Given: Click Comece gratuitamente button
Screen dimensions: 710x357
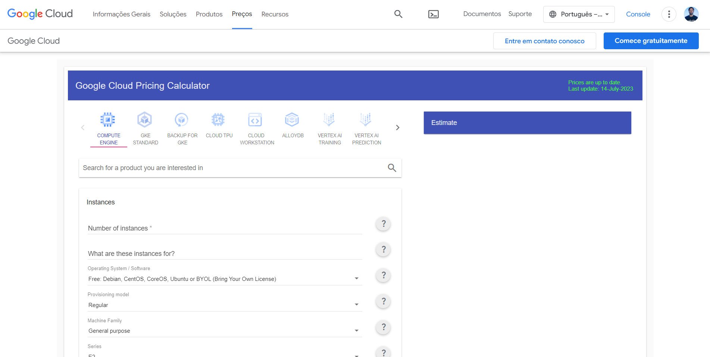Looking at the screenshot, I should 651,41.
